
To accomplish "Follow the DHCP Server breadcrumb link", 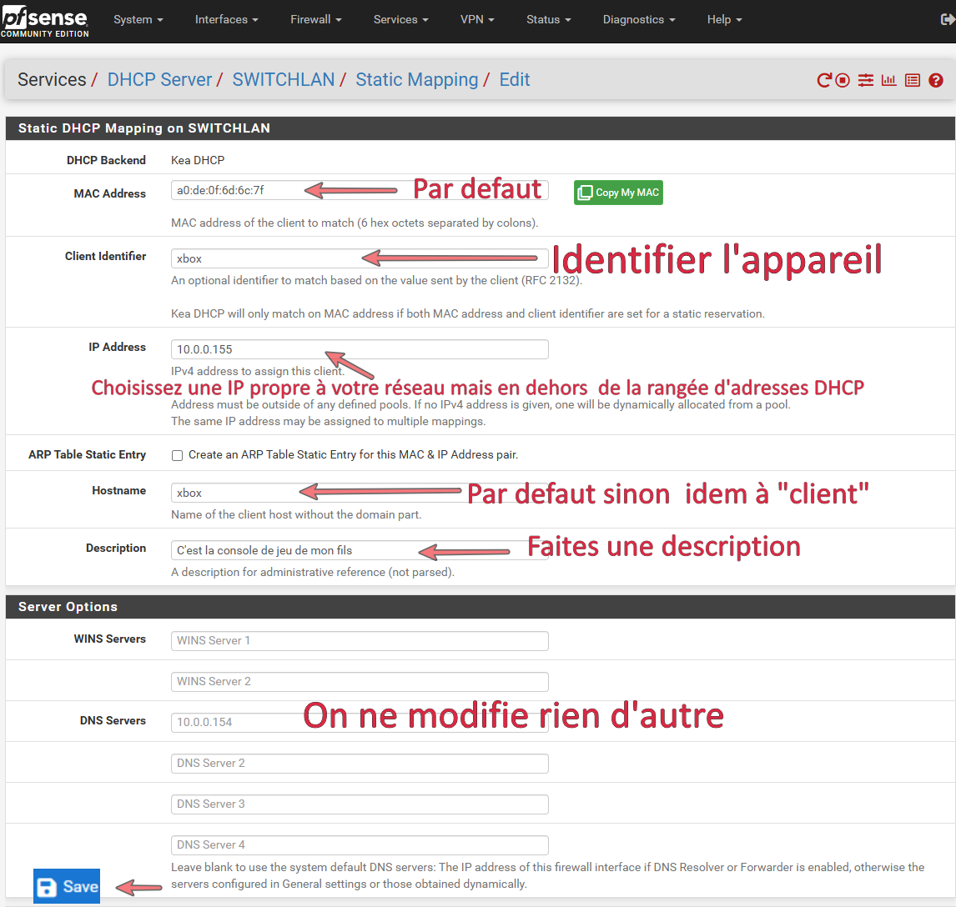I will [159, 80].
